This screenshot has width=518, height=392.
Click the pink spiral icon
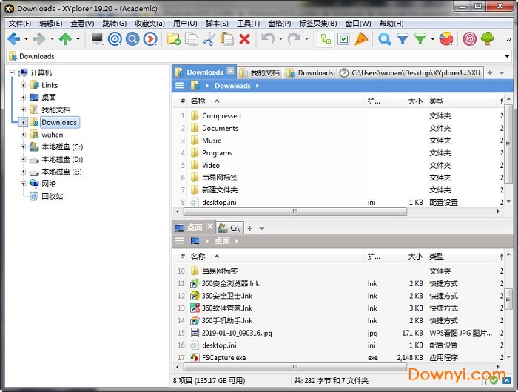pos(469,39)
